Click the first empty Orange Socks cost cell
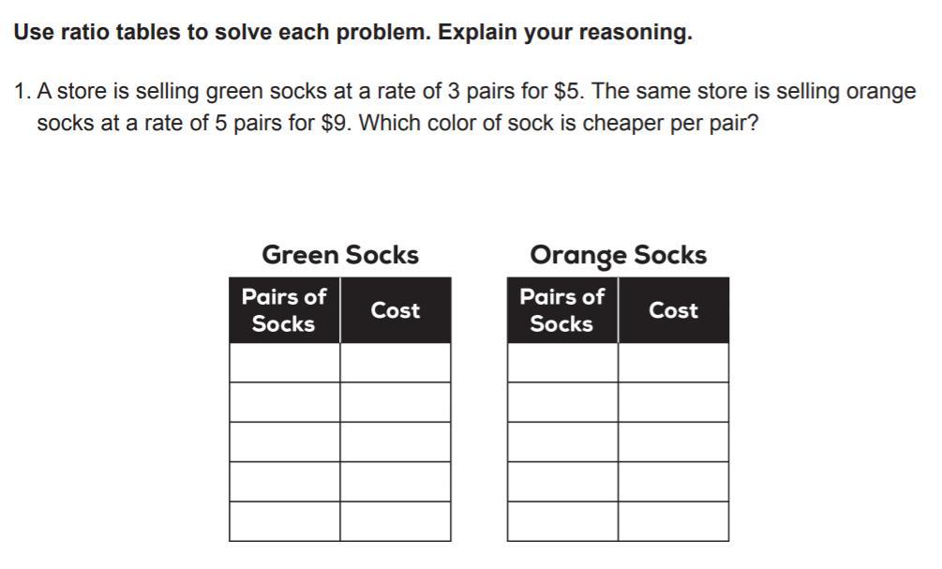 pos(673,363)
